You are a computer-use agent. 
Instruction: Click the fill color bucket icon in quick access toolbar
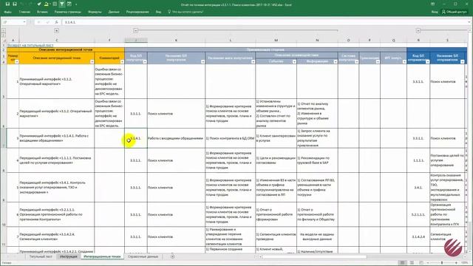tap(46, 4)
